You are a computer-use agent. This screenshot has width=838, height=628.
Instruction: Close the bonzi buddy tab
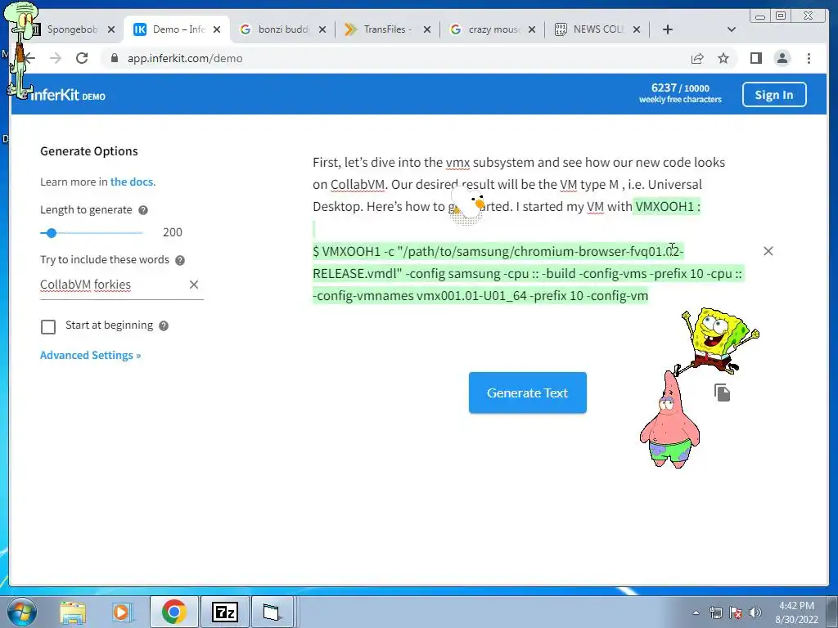(x=322, y=29)
